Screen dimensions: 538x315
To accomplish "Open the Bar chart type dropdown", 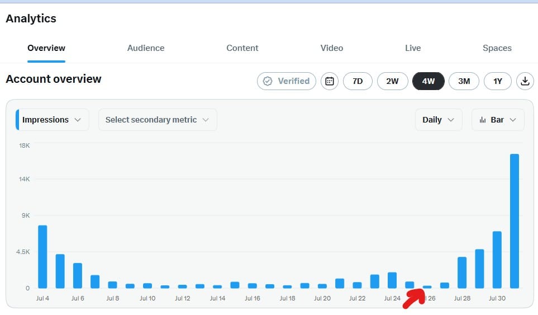I will 498,120.
